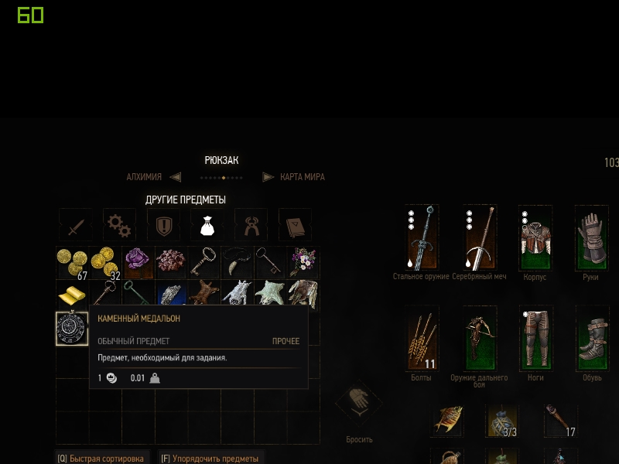This screenshot has width=619, height=464.
Task: Select the quest items shield tab
Action: pyautogui.click(x=164, y=225)
